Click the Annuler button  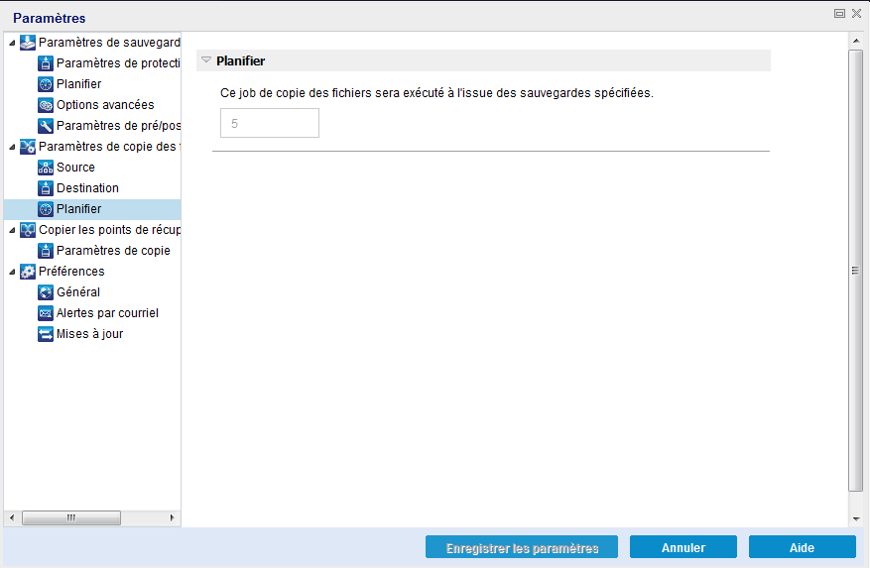coord(683,547)
